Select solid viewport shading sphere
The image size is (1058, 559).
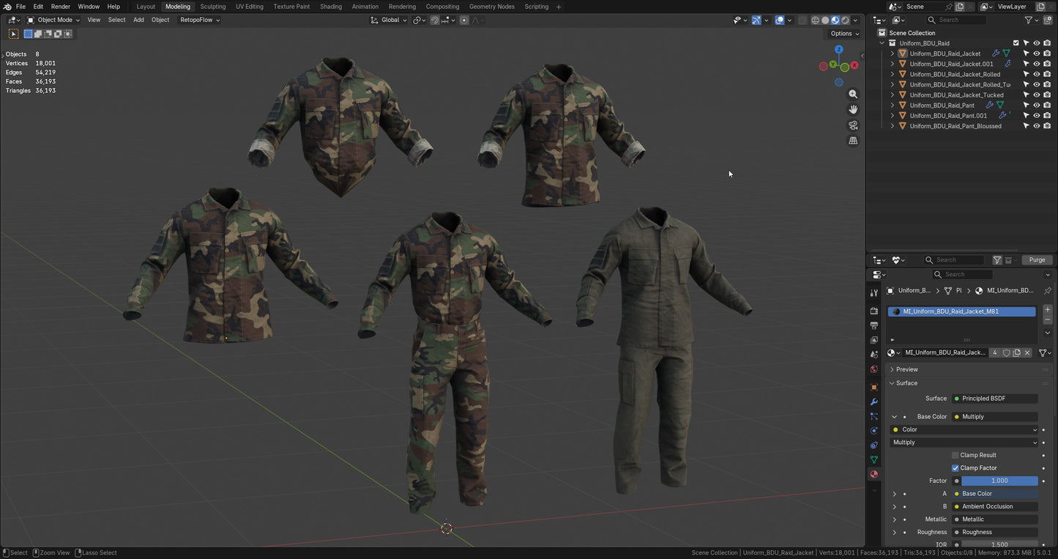coord(825,20)
